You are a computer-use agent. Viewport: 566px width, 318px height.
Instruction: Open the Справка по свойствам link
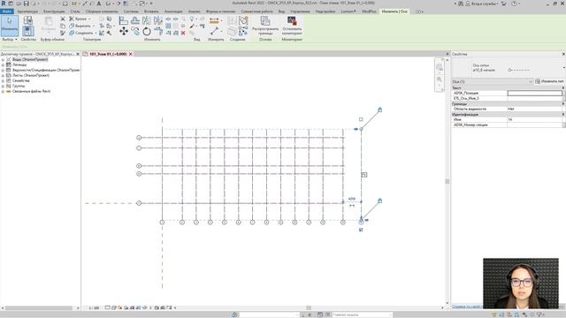[468, 307]
